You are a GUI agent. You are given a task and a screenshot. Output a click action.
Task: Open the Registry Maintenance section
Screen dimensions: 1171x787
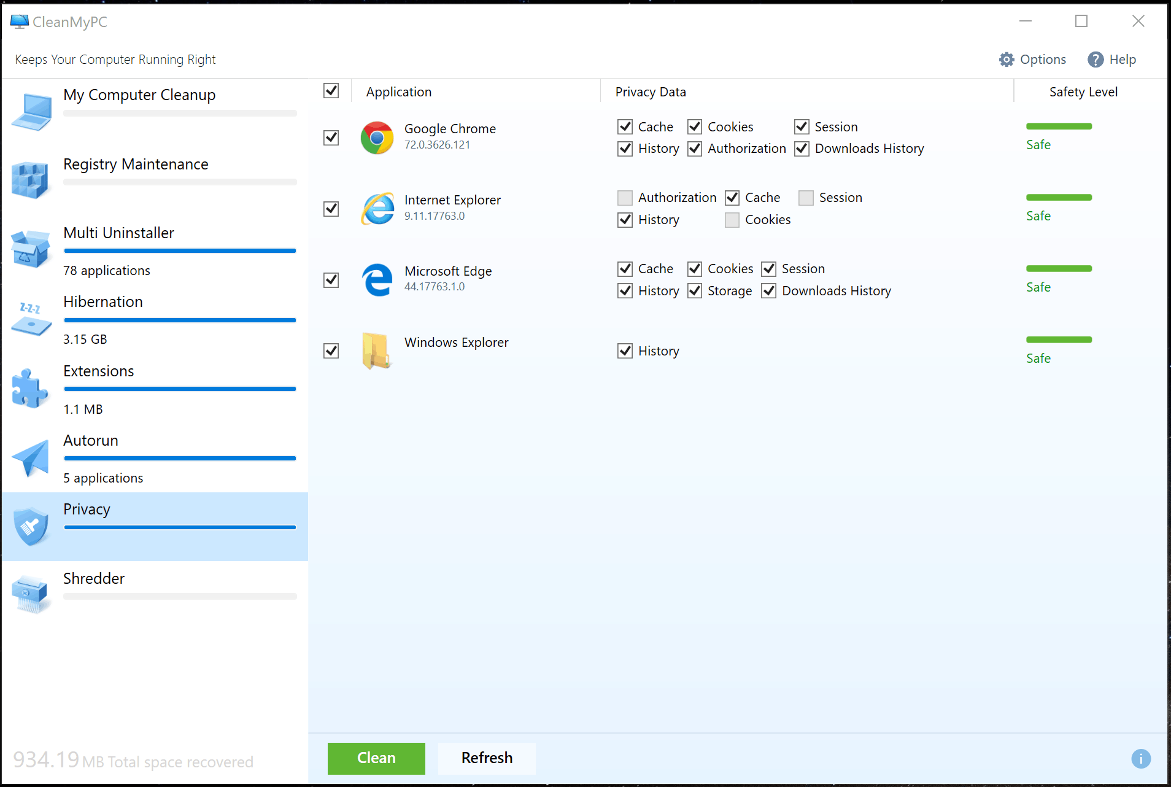(155, 181)
